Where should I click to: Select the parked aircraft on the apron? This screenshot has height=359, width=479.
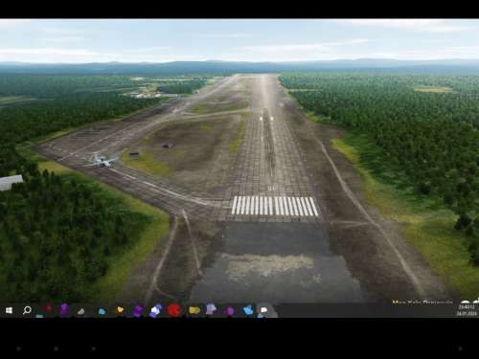[x=103, y=161]
